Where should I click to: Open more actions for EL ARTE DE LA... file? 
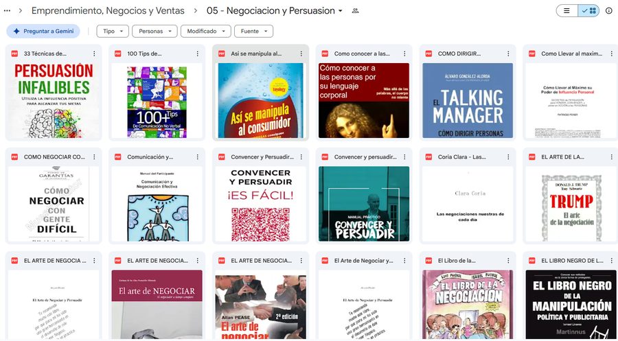(611, 156)
